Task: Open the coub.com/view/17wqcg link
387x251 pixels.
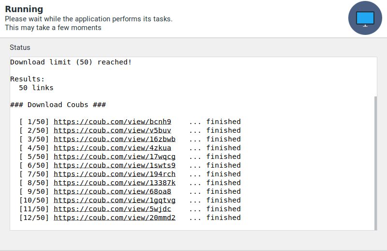Action: click(x=114, y=157)
